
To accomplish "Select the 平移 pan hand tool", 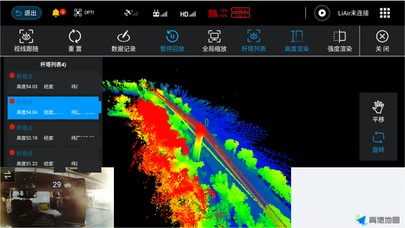I will coord(378,111).
